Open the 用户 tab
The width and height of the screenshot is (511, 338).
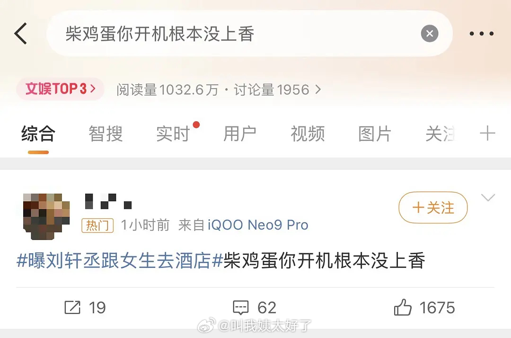240,133
